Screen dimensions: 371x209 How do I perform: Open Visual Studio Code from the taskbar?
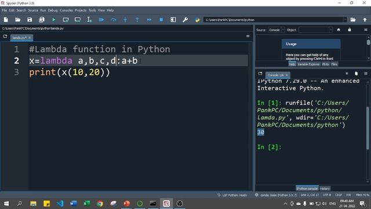[60, 204]
